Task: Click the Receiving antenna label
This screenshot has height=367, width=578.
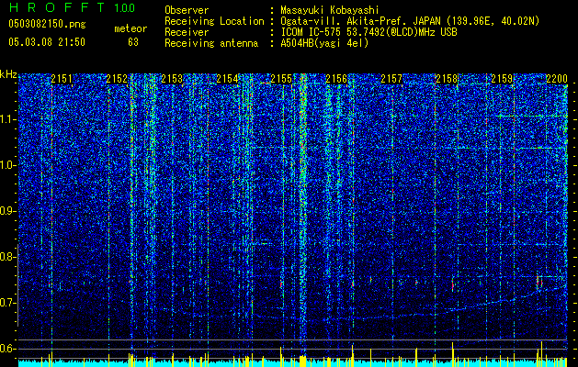Action: point(211,43)
